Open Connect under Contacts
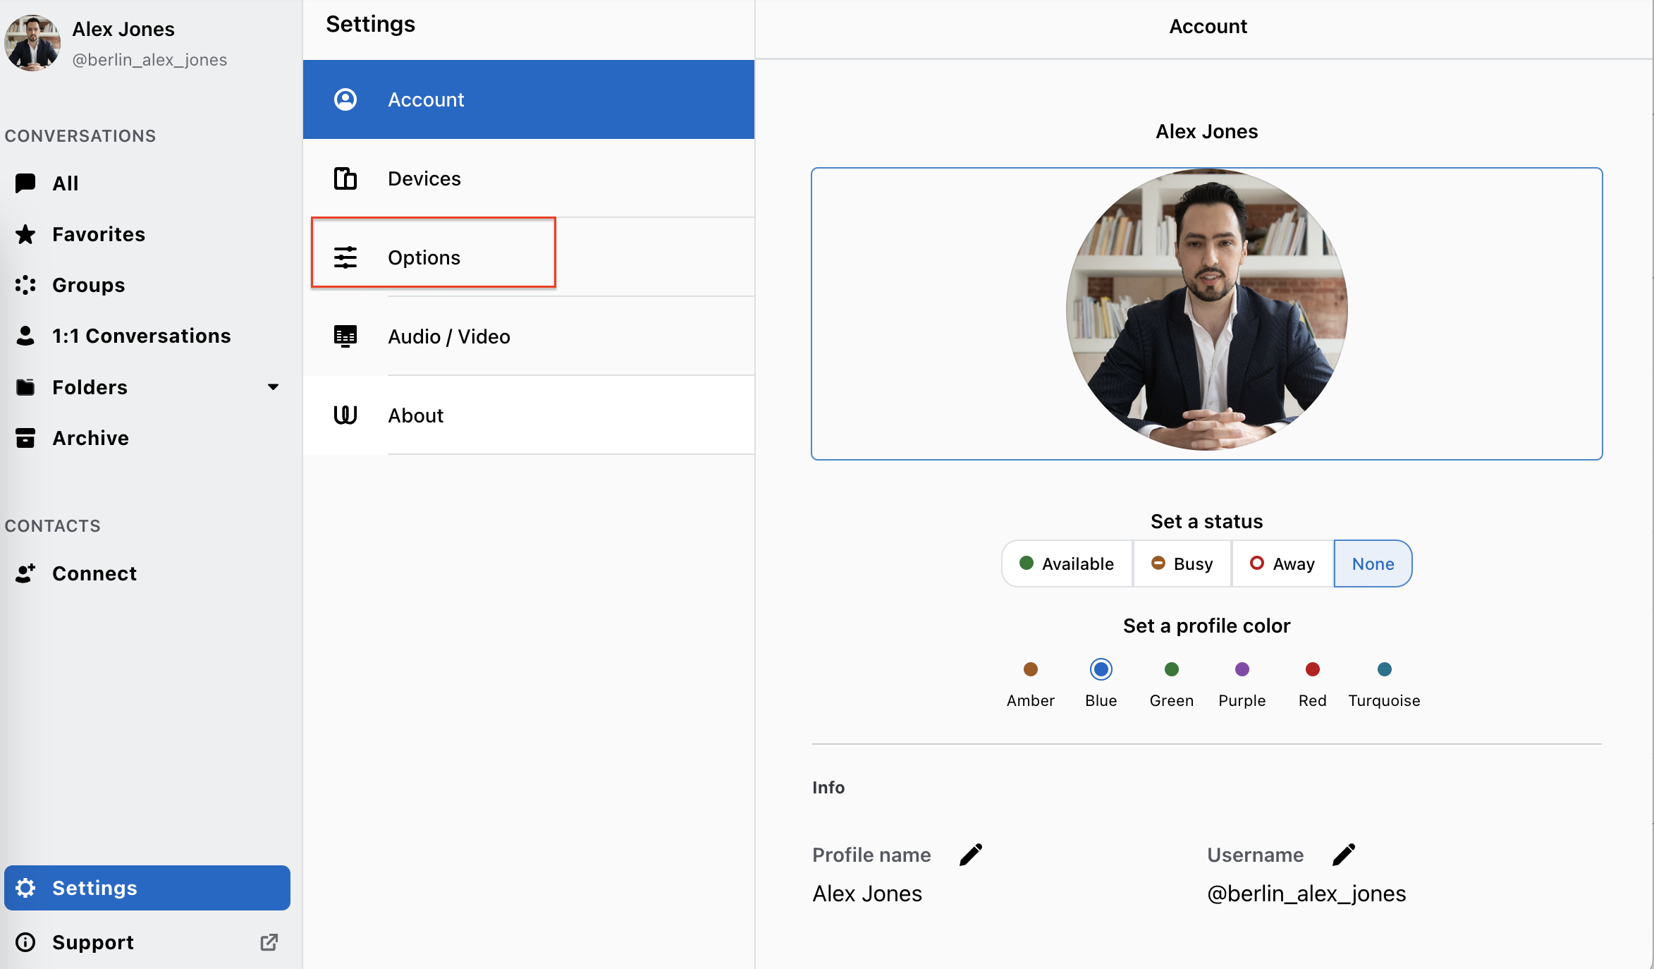1654x969 pixels. click(x=147, y=573)
